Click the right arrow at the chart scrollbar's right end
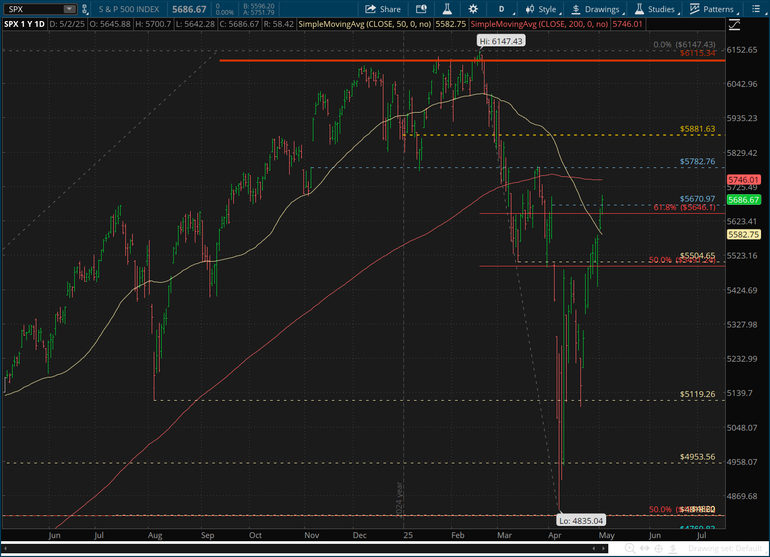 604,549
